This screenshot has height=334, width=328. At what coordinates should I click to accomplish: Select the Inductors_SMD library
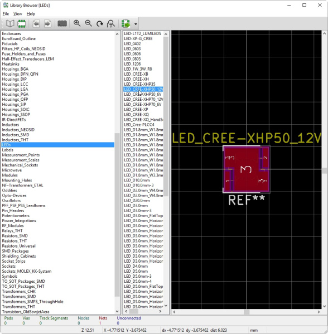[x=16, y=135]
